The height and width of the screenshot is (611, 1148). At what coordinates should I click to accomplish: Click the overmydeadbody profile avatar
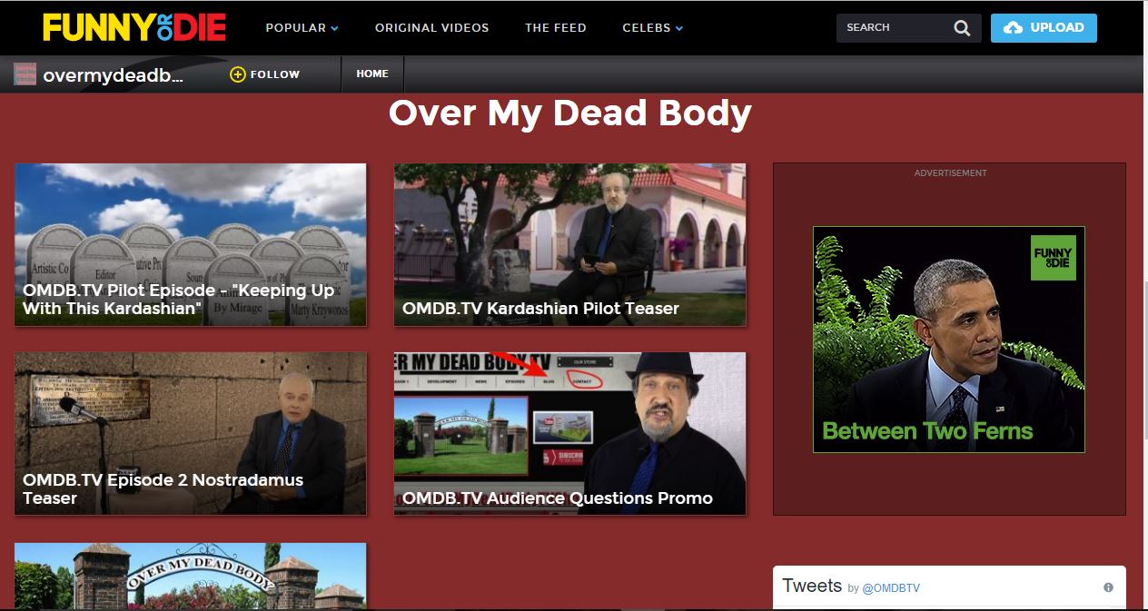point(25,74)
